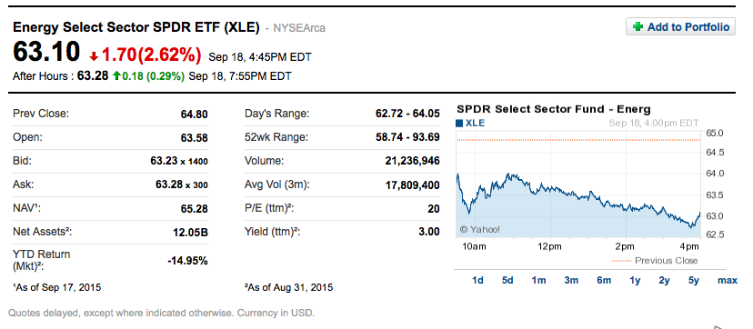753x329 pixels.
Task: Select the 5y chart range
Action: (x=694, y=281)
